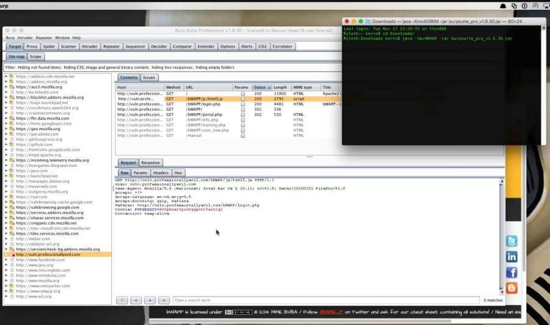Switch to the Proxy tab
The height and width of the screenshot is (325, 550).
(32, 46)
